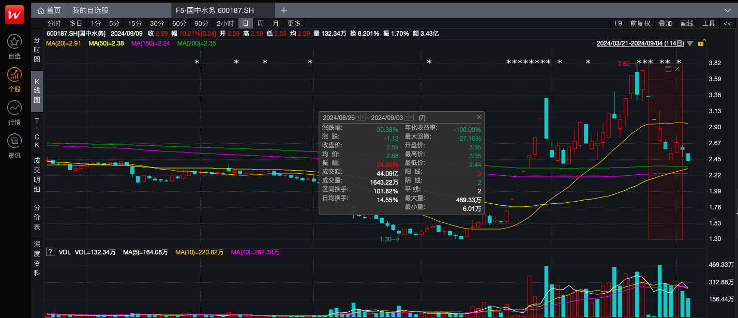The height and width of the screenshot is (318, 738).
Task: Open 资讯 news icon in sidebar
Action: click(14, 141)
